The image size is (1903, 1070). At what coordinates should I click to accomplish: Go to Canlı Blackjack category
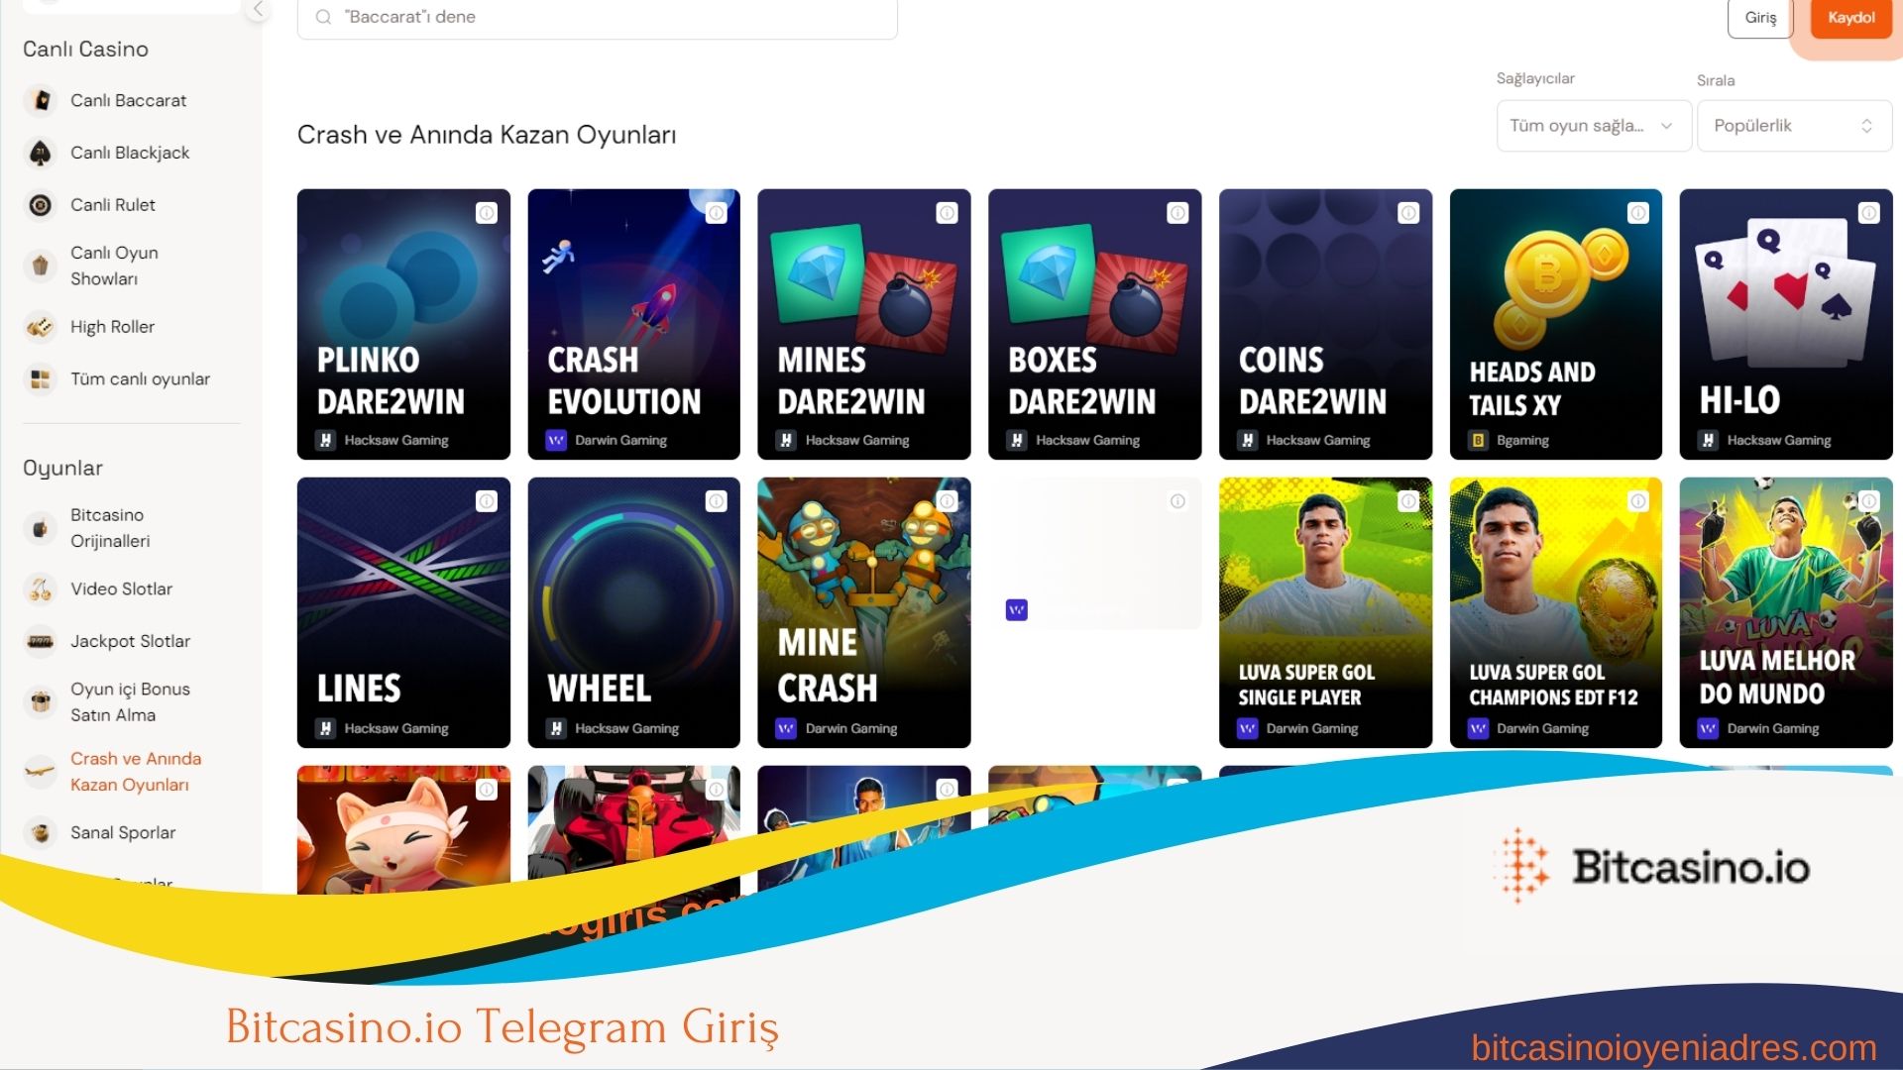(130, 153)
